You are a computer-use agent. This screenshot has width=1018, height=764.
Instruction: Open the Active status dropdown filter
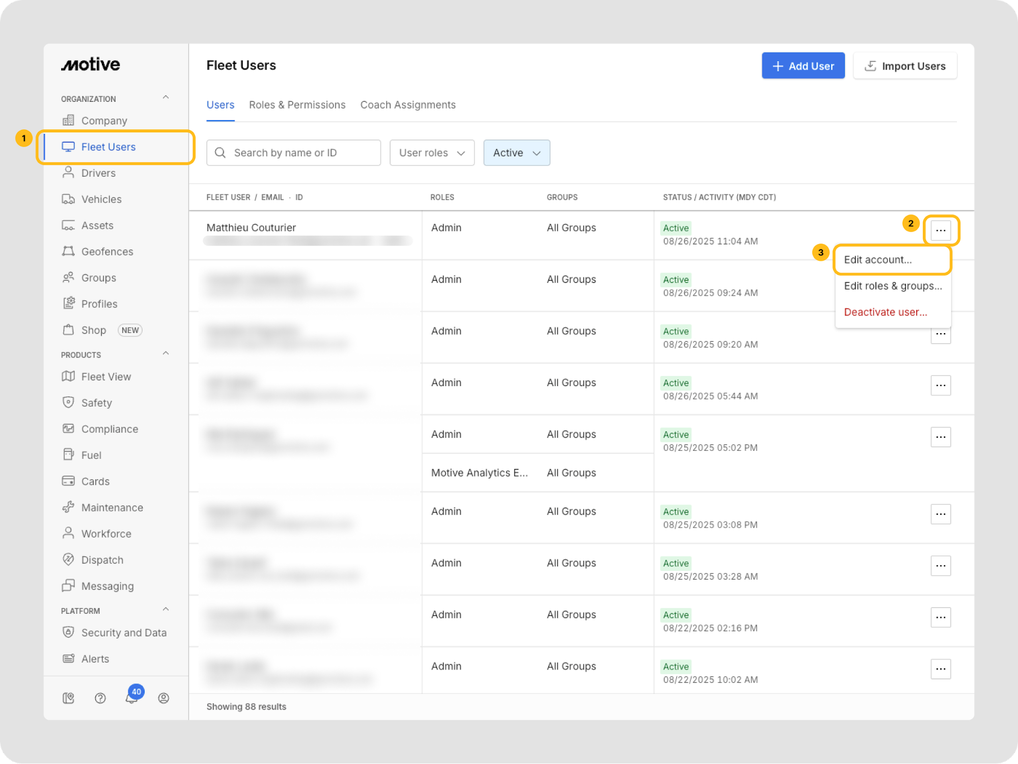(x=516, y=153)
